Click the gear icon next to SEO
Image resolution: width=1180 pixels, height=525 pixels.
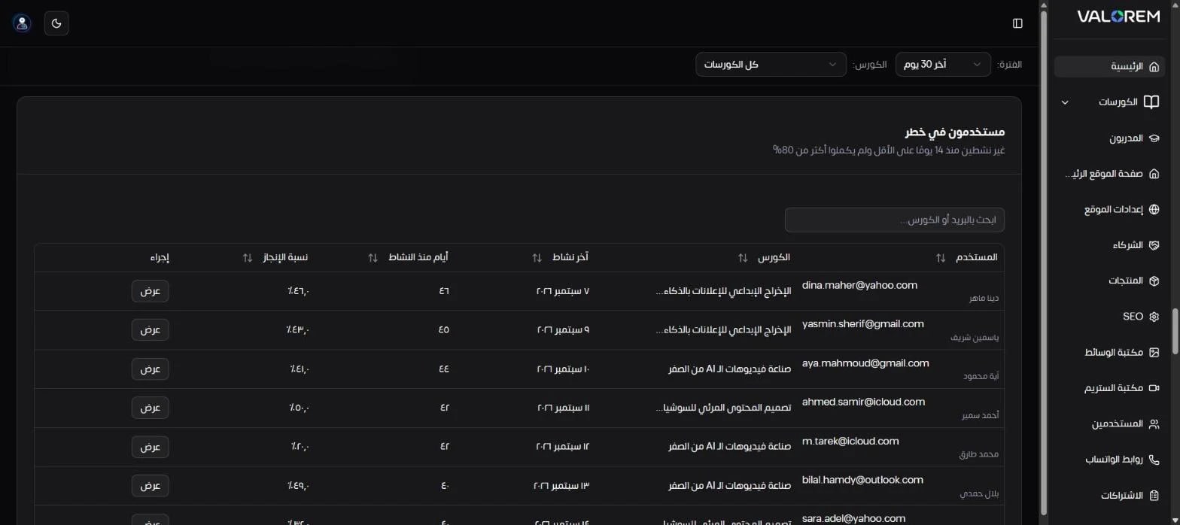click(1154, 317)
